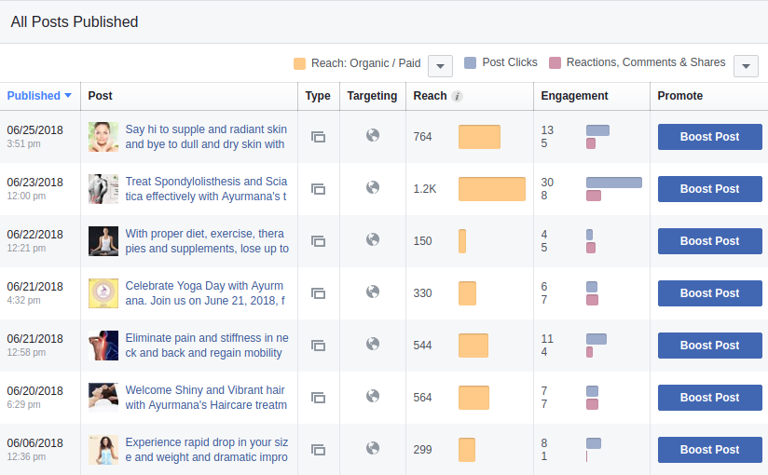Click the reach bar for the 1.2K post

(491, 189)
